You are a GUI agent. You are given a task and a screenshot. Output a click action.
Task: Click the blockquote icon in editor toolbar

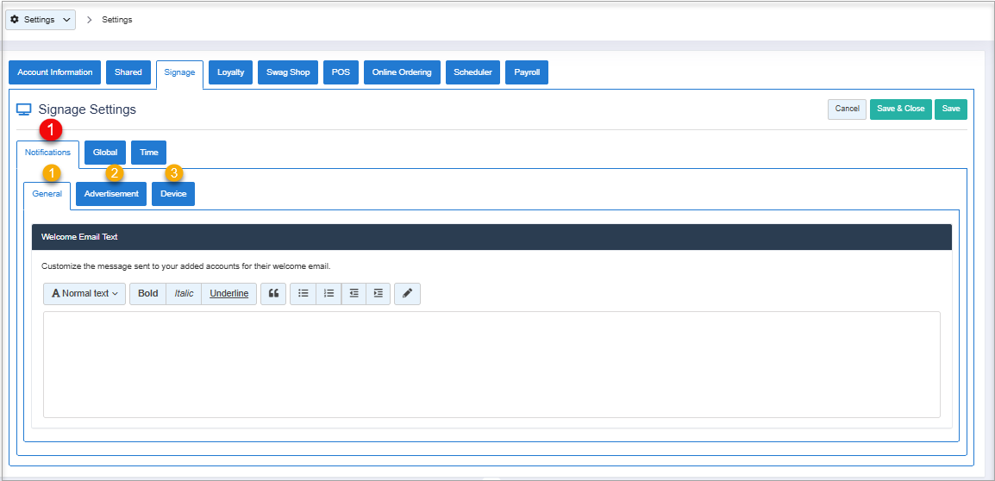coord(273,294)
